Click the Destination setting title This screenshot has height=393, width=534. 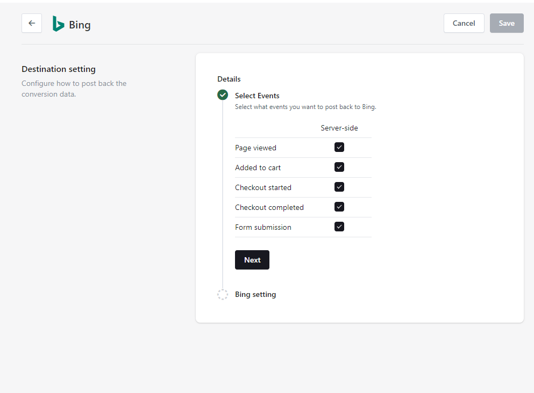[58, 69]
